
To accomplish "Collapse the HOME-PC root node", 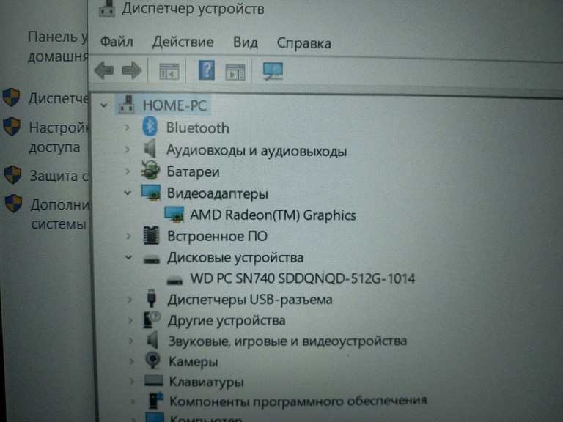I will [x=104, y=105].
